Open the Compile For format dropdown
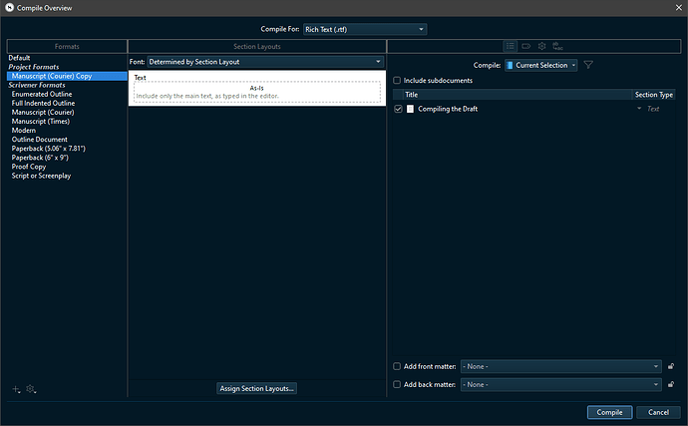 (x=365, y=29)
